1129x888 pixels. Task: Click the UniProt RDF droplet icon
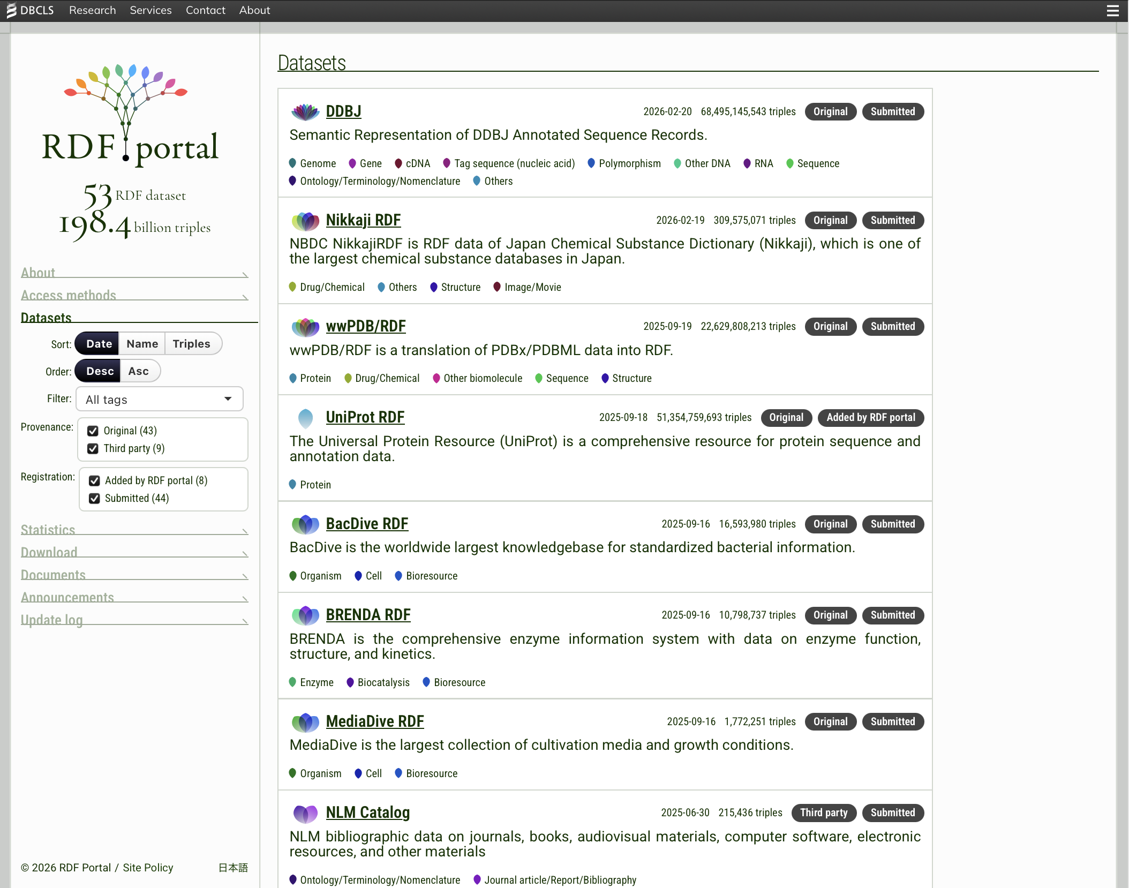point(305,418)
